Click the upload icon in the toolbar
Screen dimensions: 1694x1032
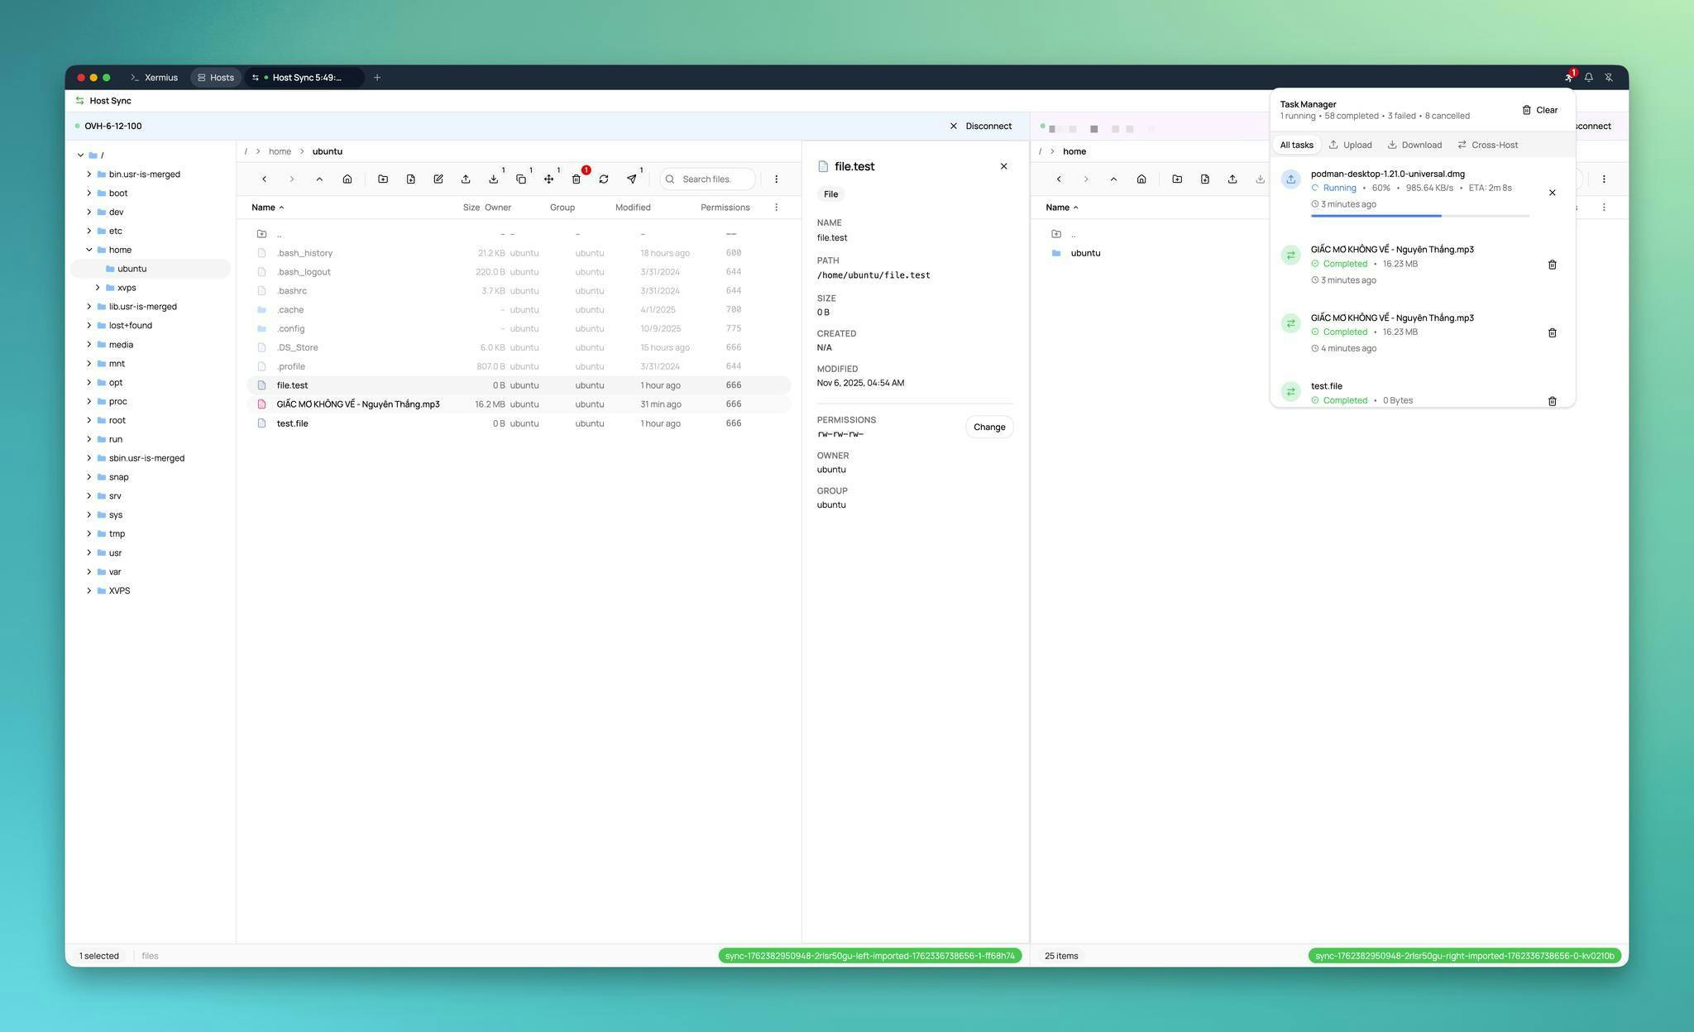pyautogui.click(x=466, y=179)
